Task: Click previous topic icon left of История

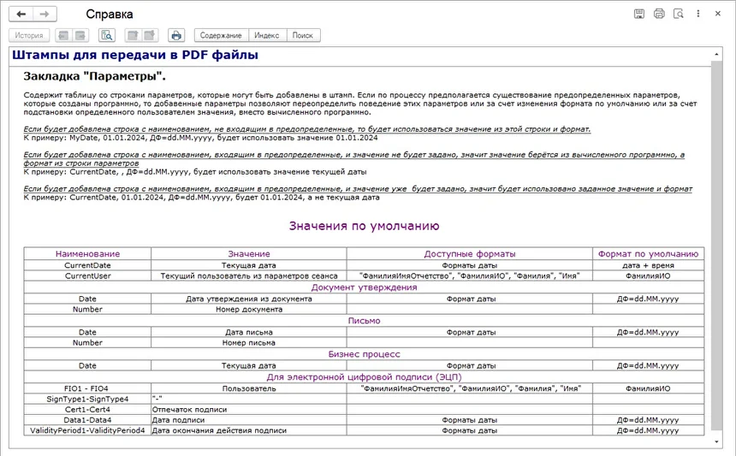Action: click(x=62, y=35)
